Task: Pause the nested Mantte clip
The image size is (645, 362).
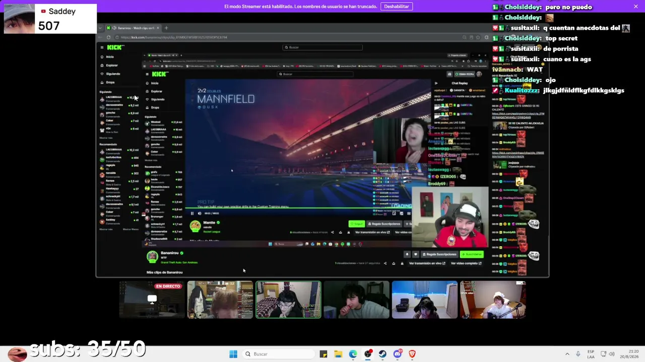Action: pyautogui.click(x=192, y=213)
